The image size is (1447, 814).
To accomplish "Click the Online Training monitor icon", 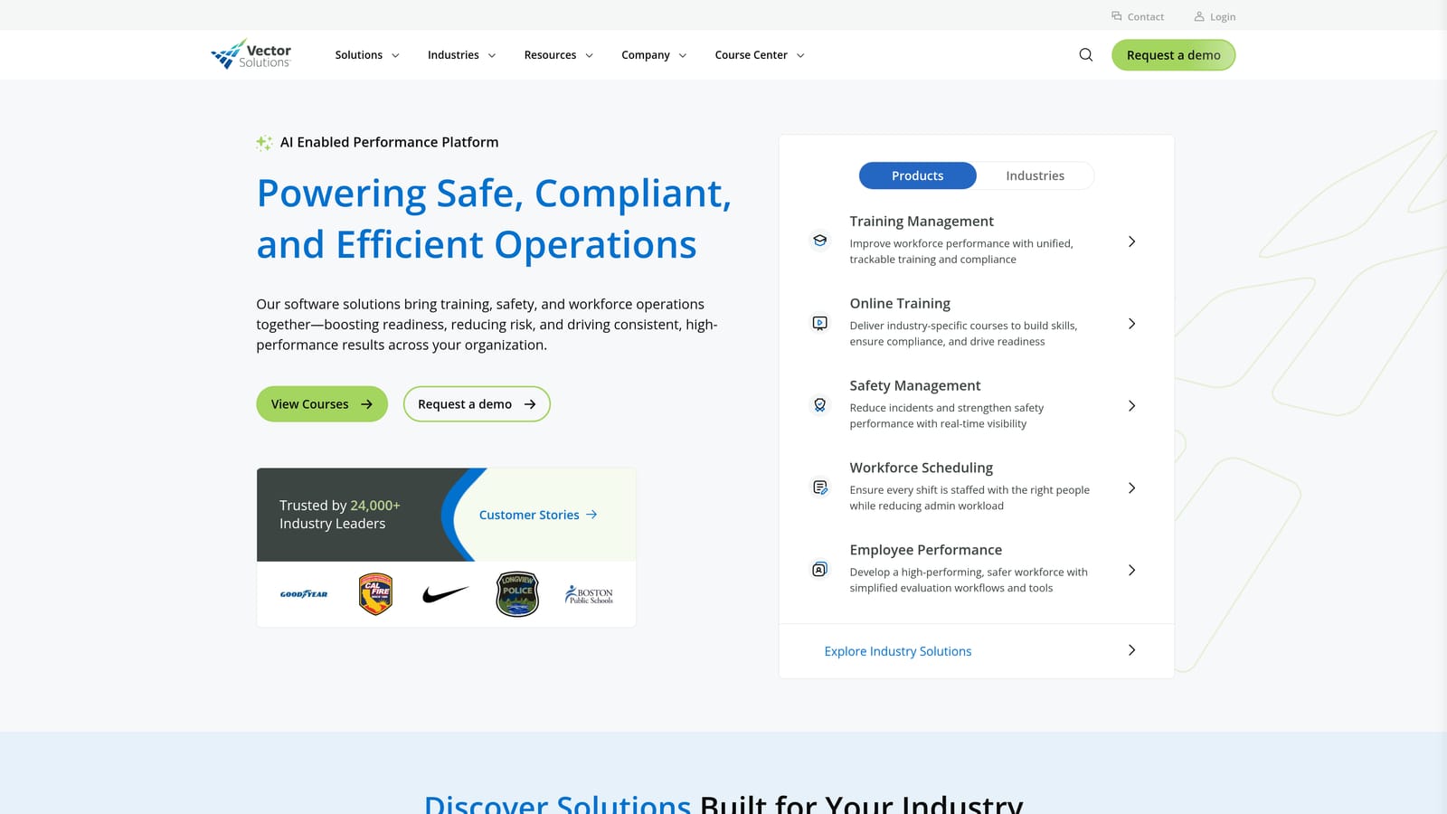I will [819, 323].
